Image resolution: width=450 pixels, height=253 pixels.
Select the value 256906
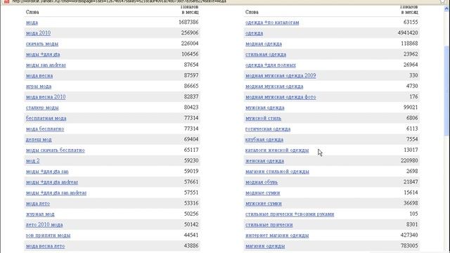pos(190,33)
